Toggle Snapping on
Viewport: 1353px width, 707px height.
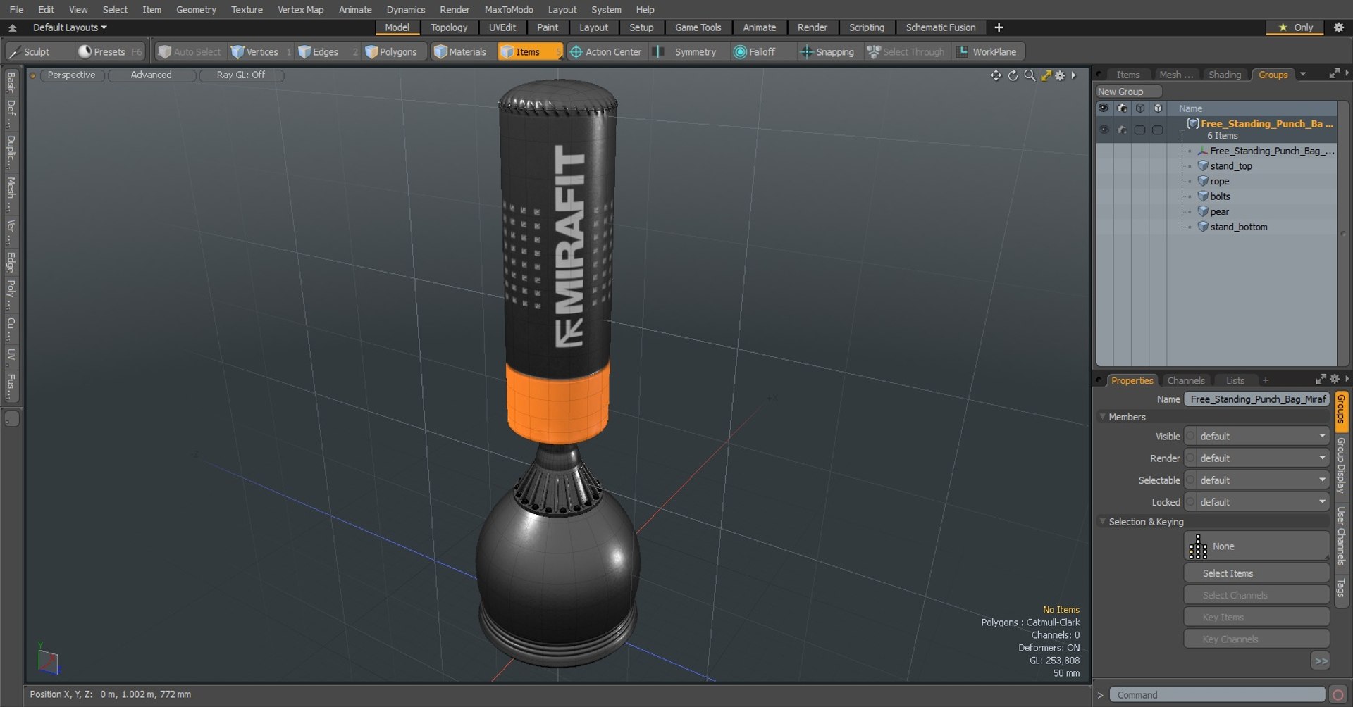coord(827,51)
